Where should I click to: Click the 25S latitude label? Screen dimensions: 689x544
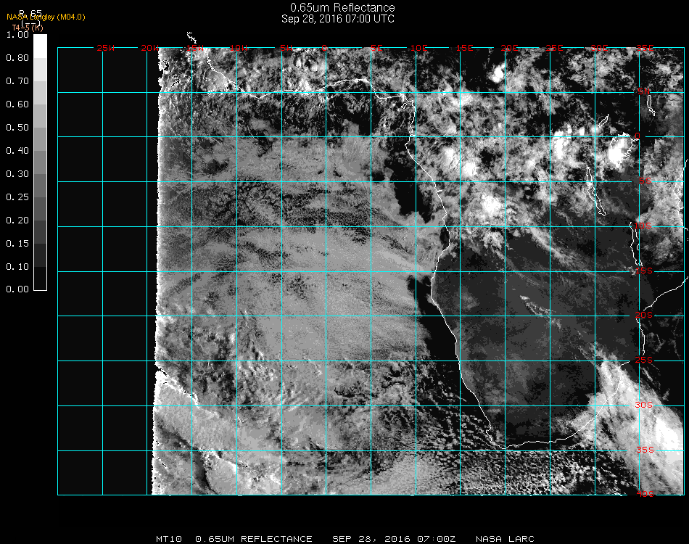(x=644, y=360)
